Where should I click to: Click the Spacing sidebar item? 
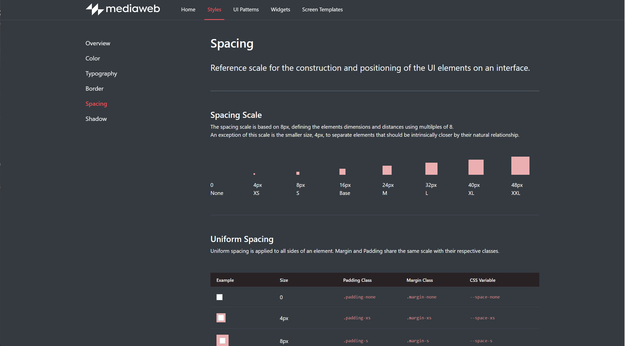pos(96,104)
